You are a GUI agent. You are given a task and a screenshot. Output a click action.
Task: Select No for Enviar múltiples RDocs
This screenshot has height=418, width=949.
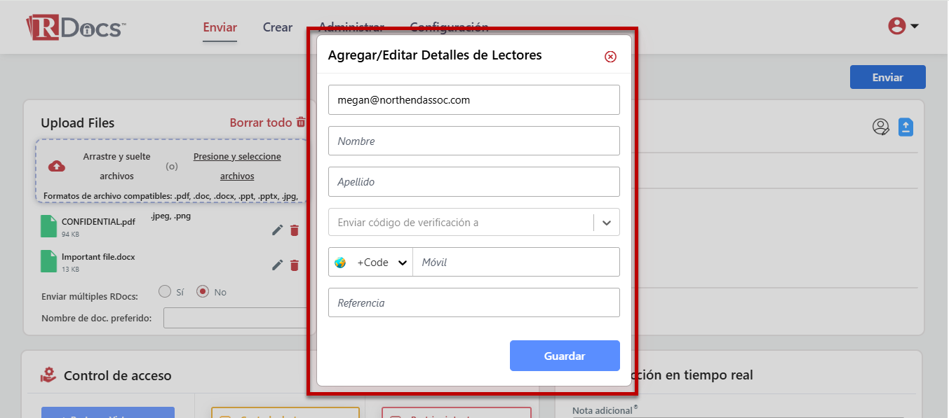tap(203, 291)
